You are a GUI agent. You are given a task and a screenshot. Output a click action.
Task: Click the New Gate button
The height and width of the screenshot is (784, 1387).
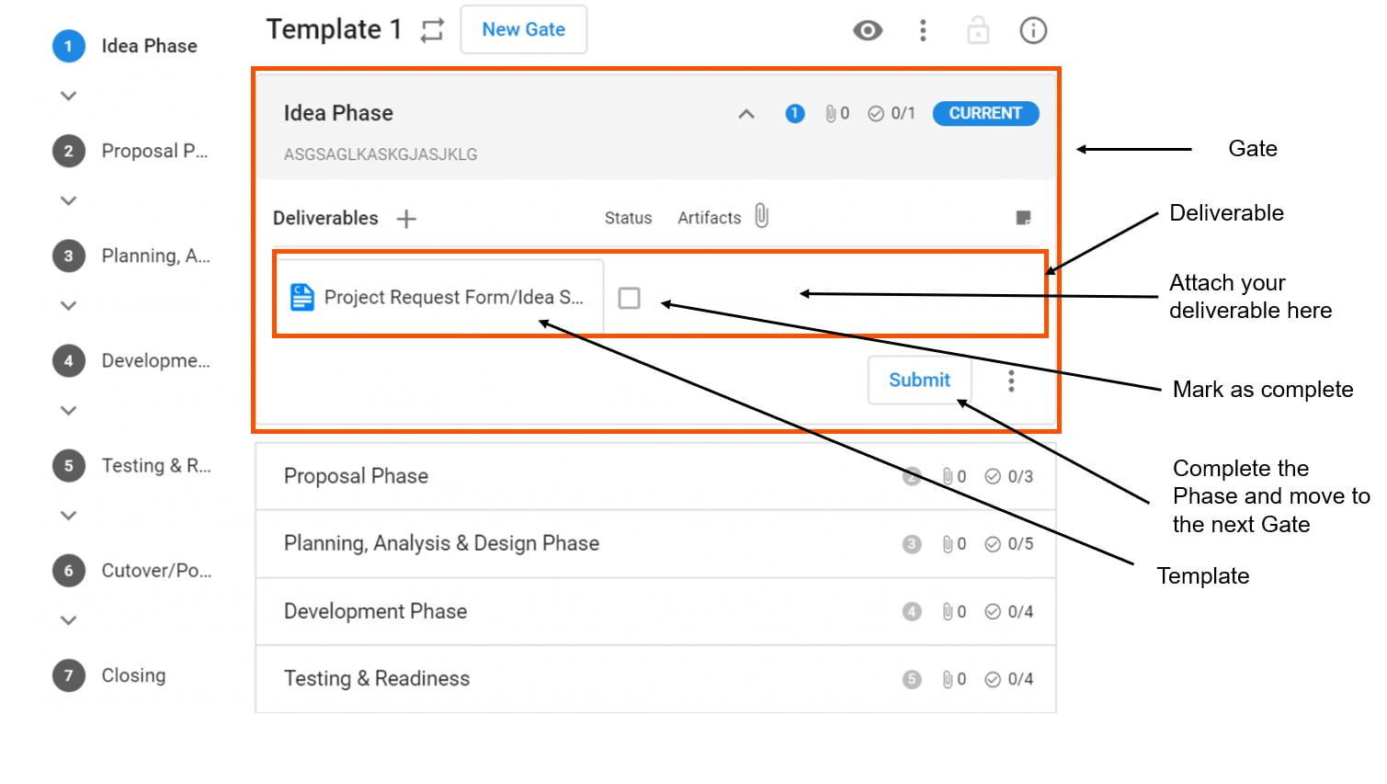[x=523, y=28]
